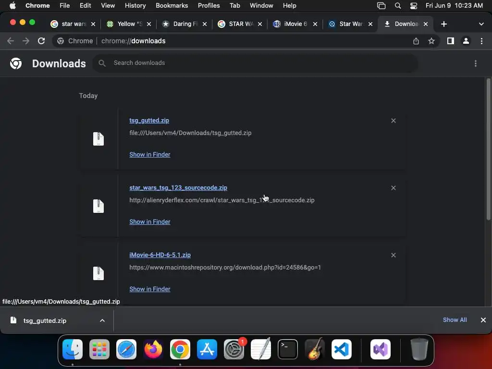Screen dimensions: 492x369
Task: Click Show All in the downloads shelf
Action: 455,320
